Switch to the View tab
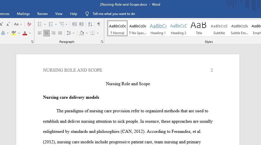 click(59, 14)
